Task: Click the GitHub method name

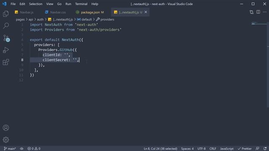Action: (66, 50)
